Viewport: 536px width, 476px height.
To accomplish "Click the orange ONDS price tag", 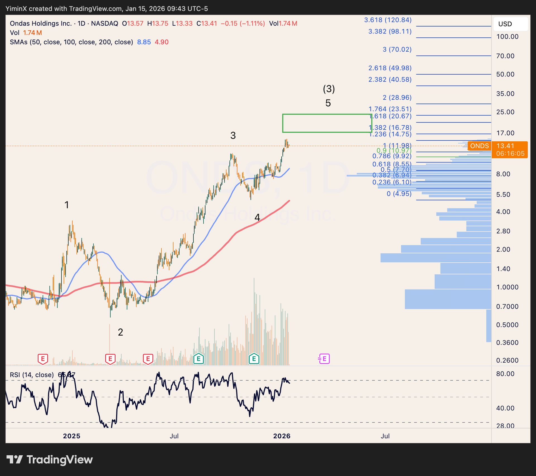I will [479, 146].
